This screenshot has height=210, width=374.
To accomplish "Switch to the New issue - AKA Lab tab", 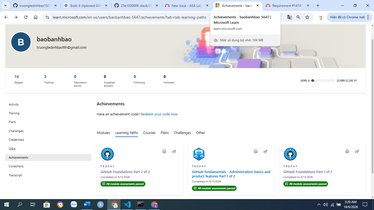I will (187, 5).
